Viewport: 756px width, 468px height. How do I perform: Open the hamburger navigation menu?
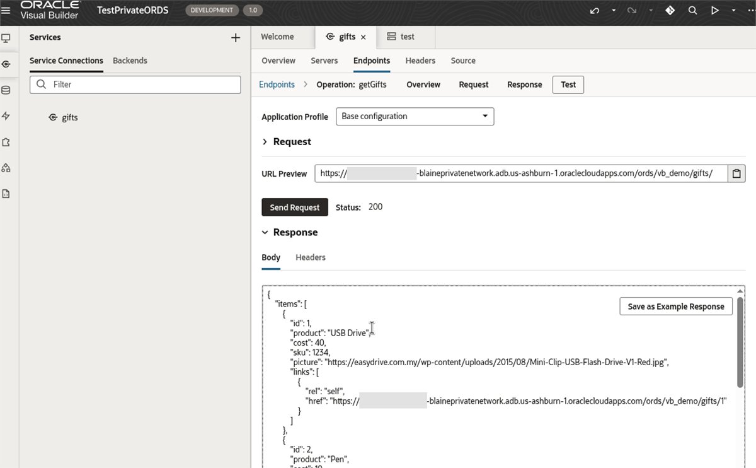[x=6, y=10]
